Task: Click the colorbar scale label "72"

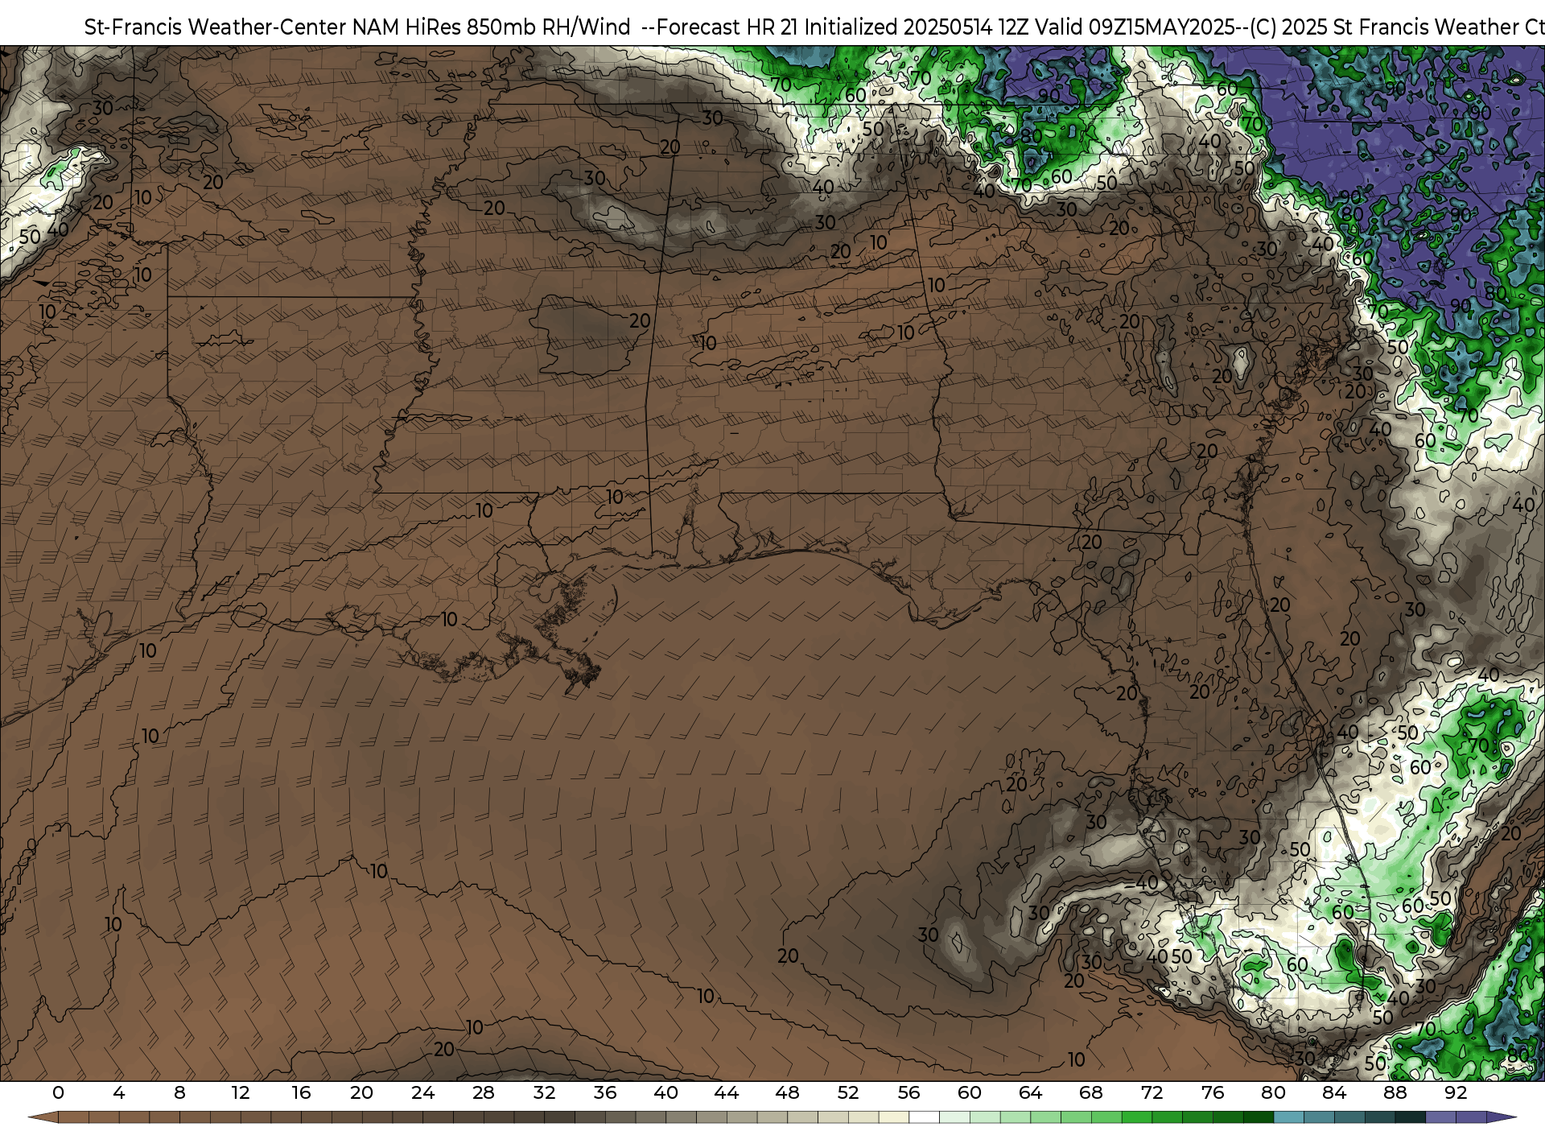Action: click(1152, 1092)
